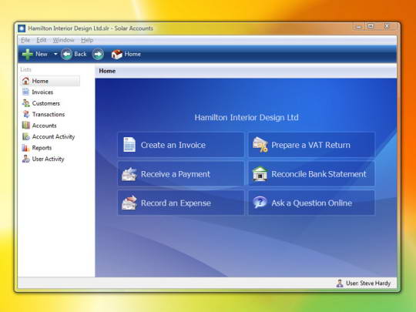Select Account Activity label in Lists
This screenshot has width=416, height=312.
pyautogui.click(x=53, y=136)
